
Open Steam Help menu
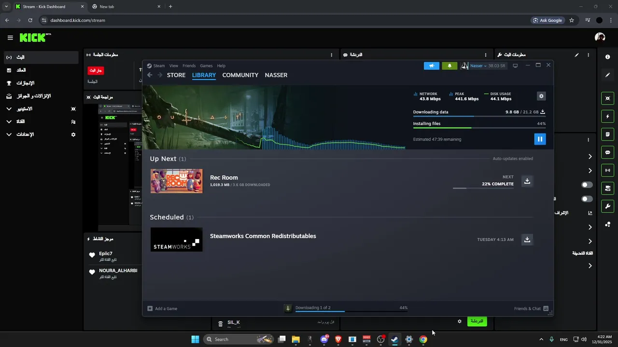[x=221, y=66]
